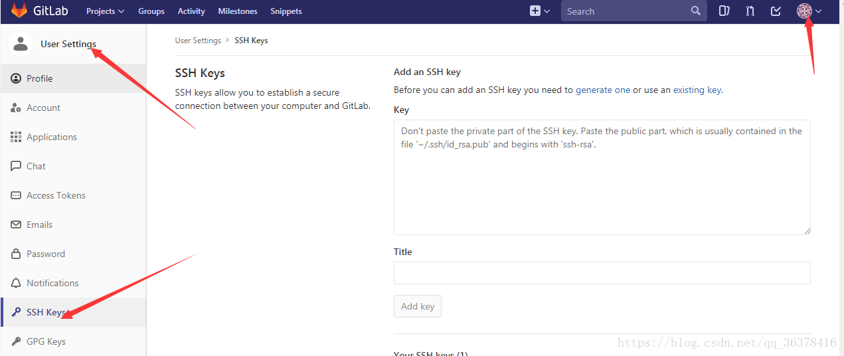This screenshot has height=356, width=844.
Task: Click the Chat bubble icon
Action: 16,166
